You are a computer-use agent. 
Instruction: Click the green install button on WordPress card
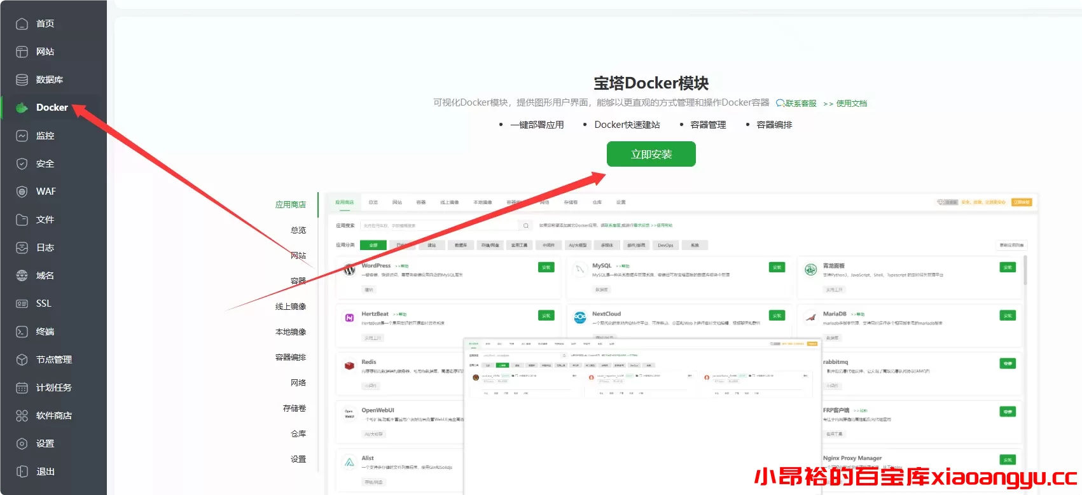click(x=546, y=268)
